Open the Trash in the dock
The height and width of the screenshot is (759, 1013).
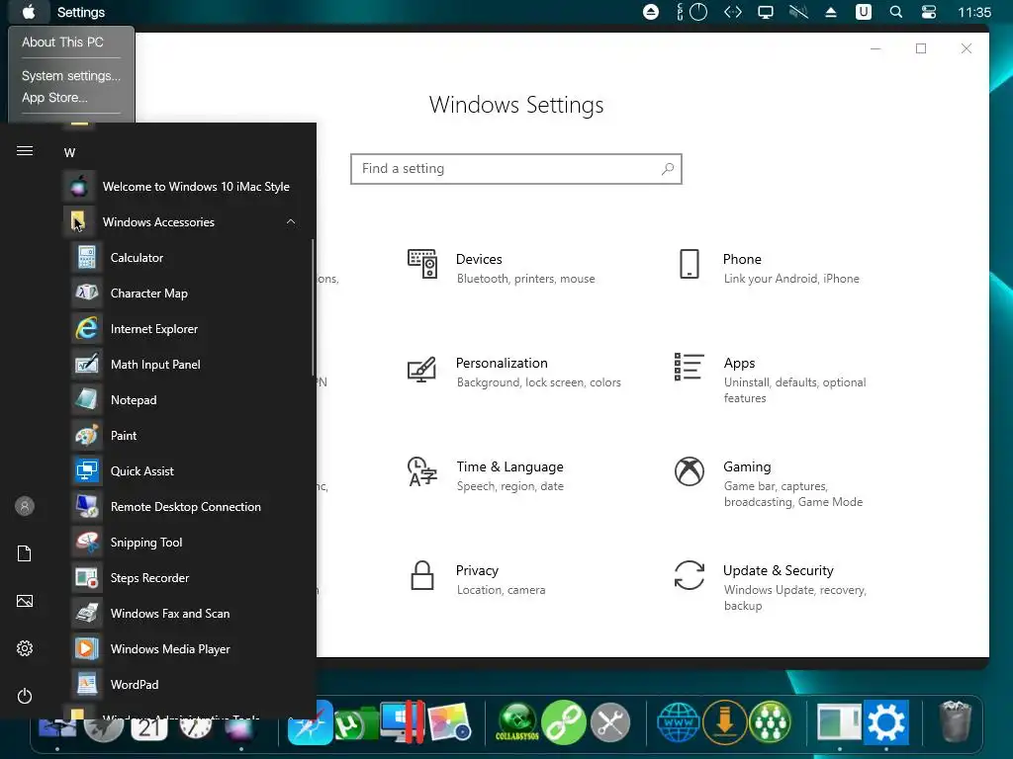(956, 721)
